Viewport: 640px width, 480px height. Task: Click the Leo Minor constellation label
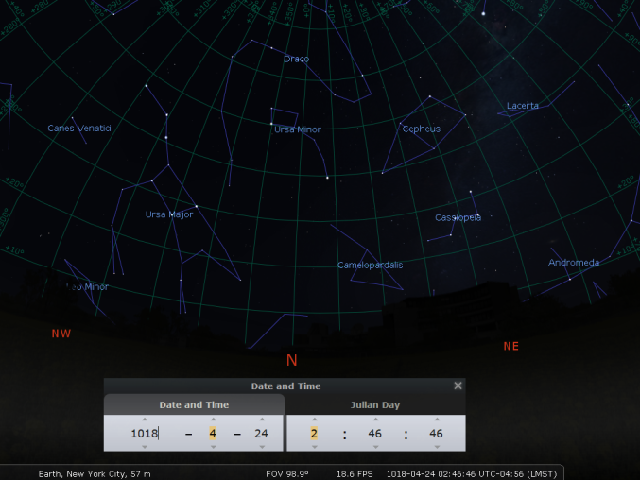point(87,286)
